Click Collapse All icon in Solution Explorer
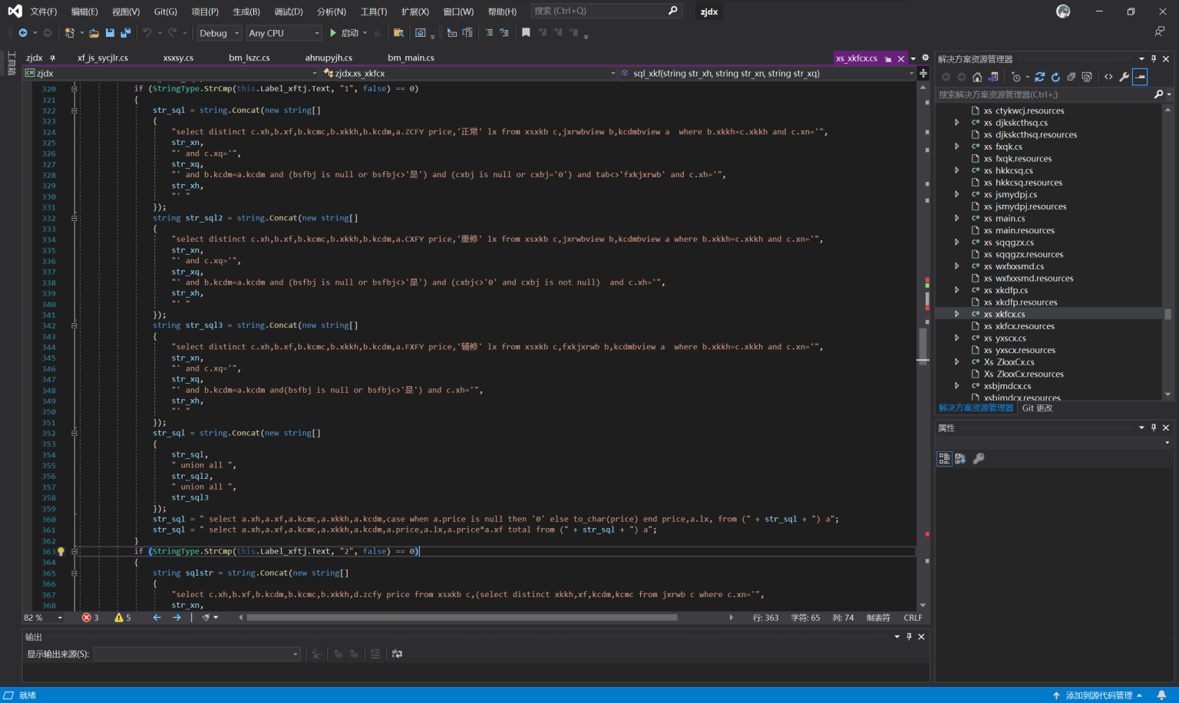 pos(1072,77)
